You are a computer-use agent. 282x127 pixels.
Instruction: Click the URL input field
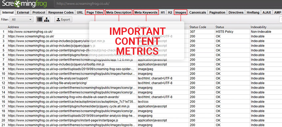coord(167,4)
